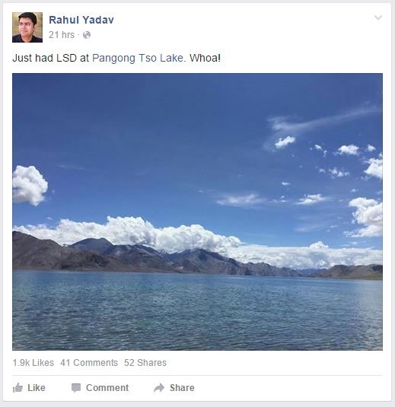Open Rahul Yadav's profile picture
The image size is (395, 407).
pos(27,27)
